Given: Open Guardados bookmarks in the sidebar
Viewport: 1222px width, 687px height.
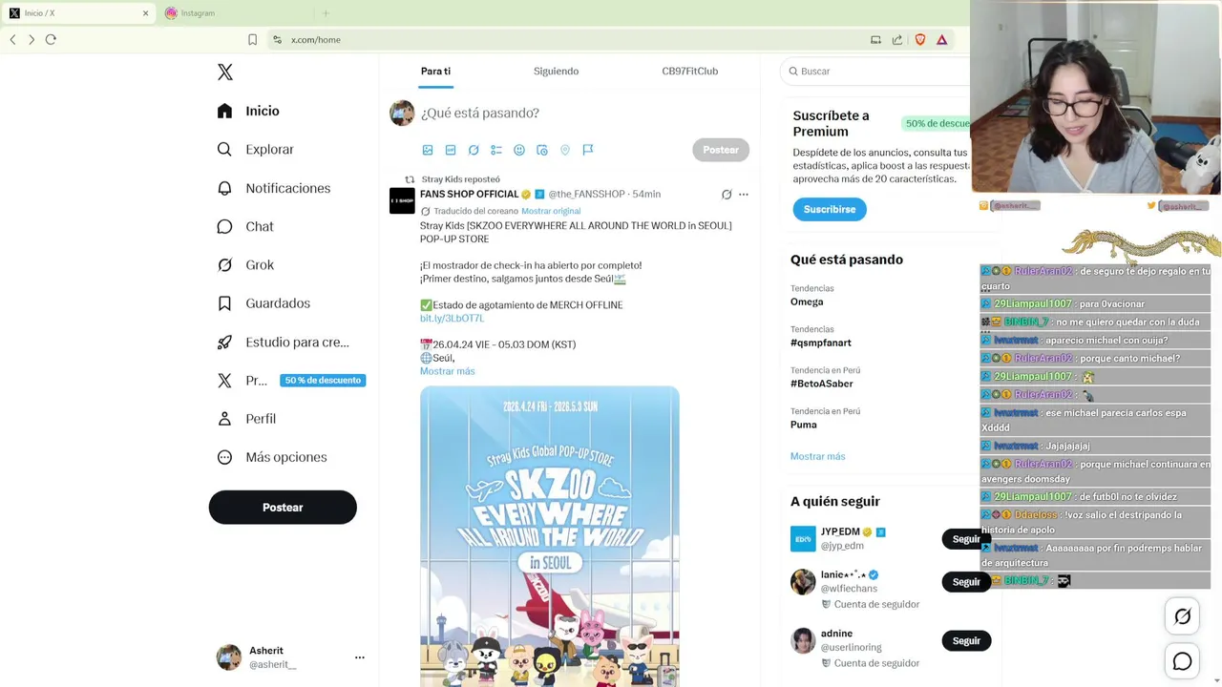Looking at the screenshot, I should coord(263,303).
